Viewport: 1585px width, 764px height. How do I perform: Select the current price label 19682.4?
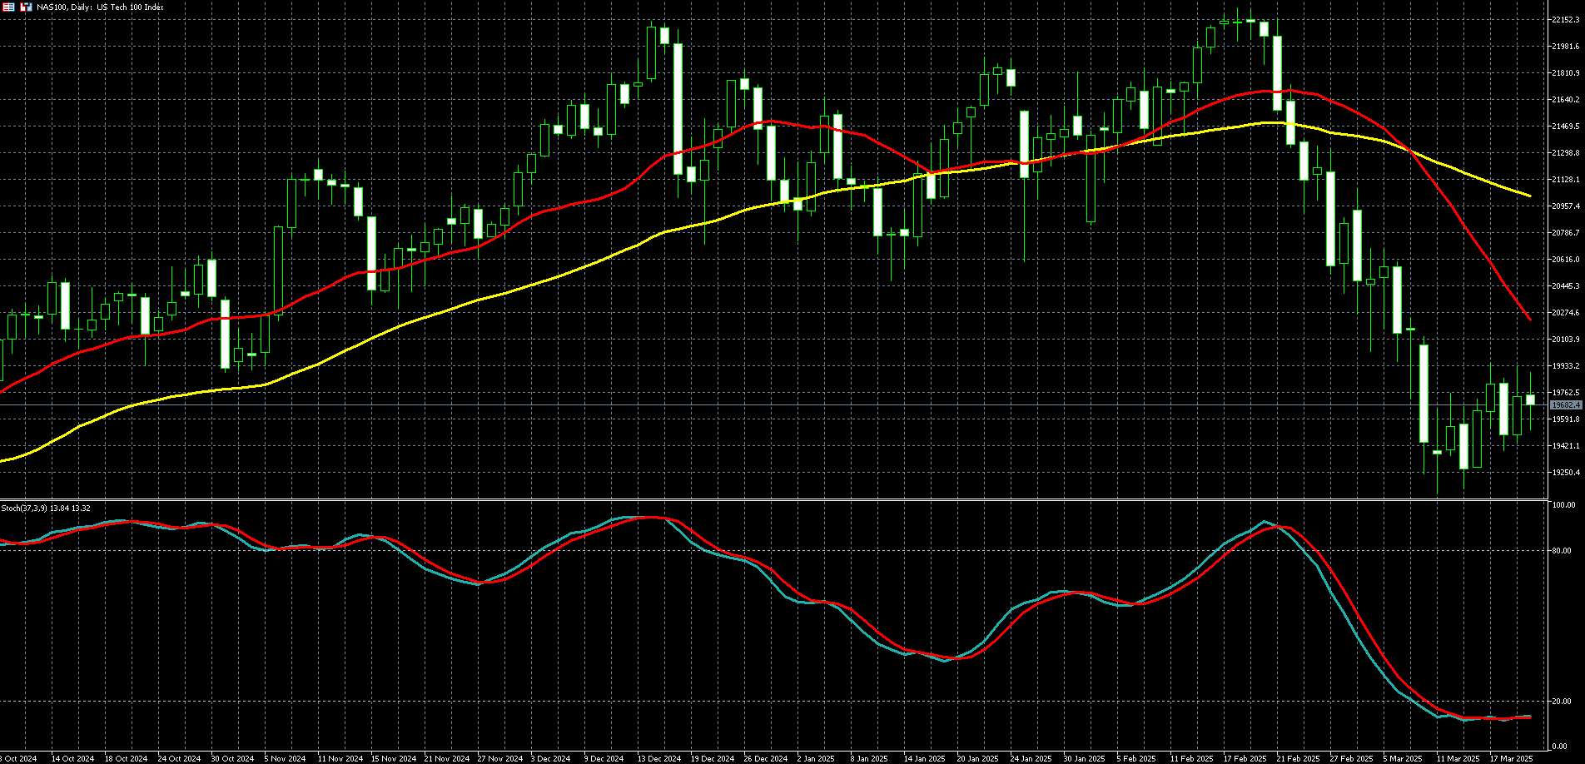[1566, 405]
